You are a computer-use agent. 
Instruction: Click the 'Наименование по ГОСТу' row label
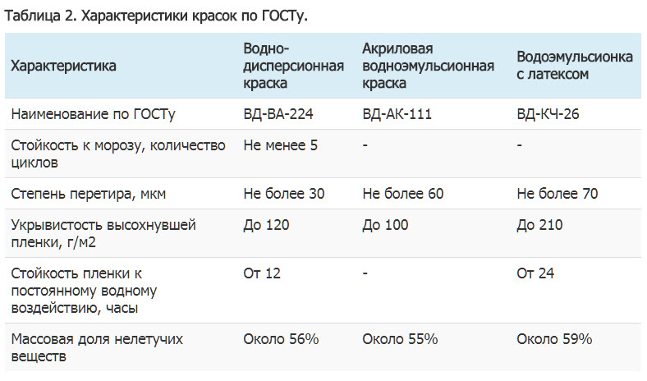[x=94, y=114]
